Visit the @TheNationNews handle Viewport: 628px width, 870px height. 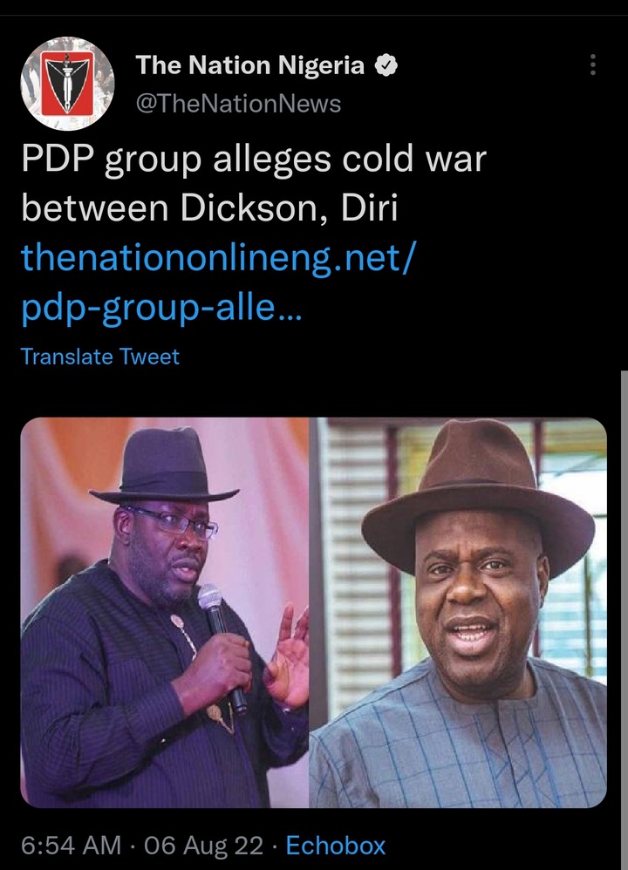pos(238,104)
